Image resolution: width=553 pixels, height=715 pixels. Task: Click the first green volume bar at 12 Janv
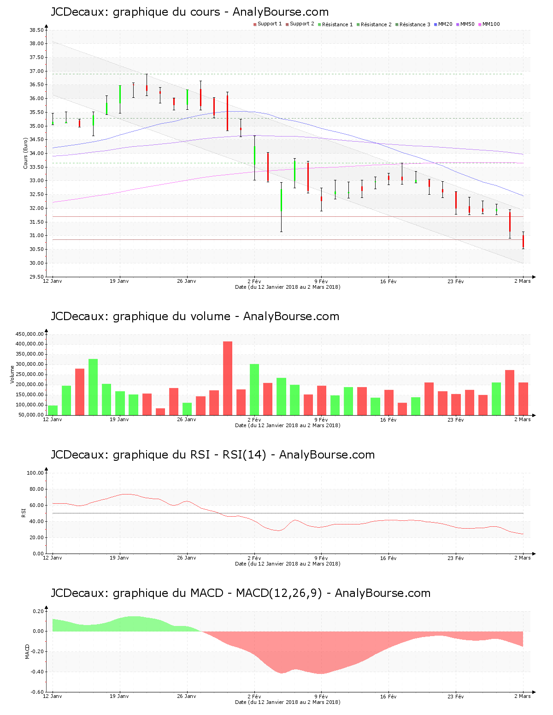[53, 410]
